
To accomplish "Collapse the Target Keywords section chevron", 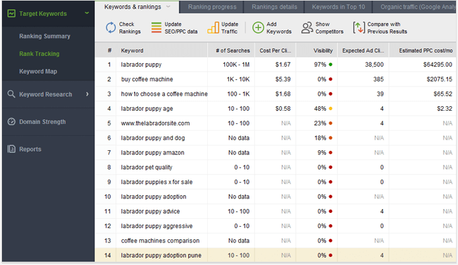I will (86, 13).
